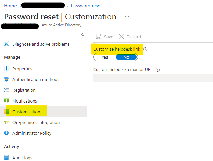Click the Authentication methods shield icon

[x=6, y=79]
